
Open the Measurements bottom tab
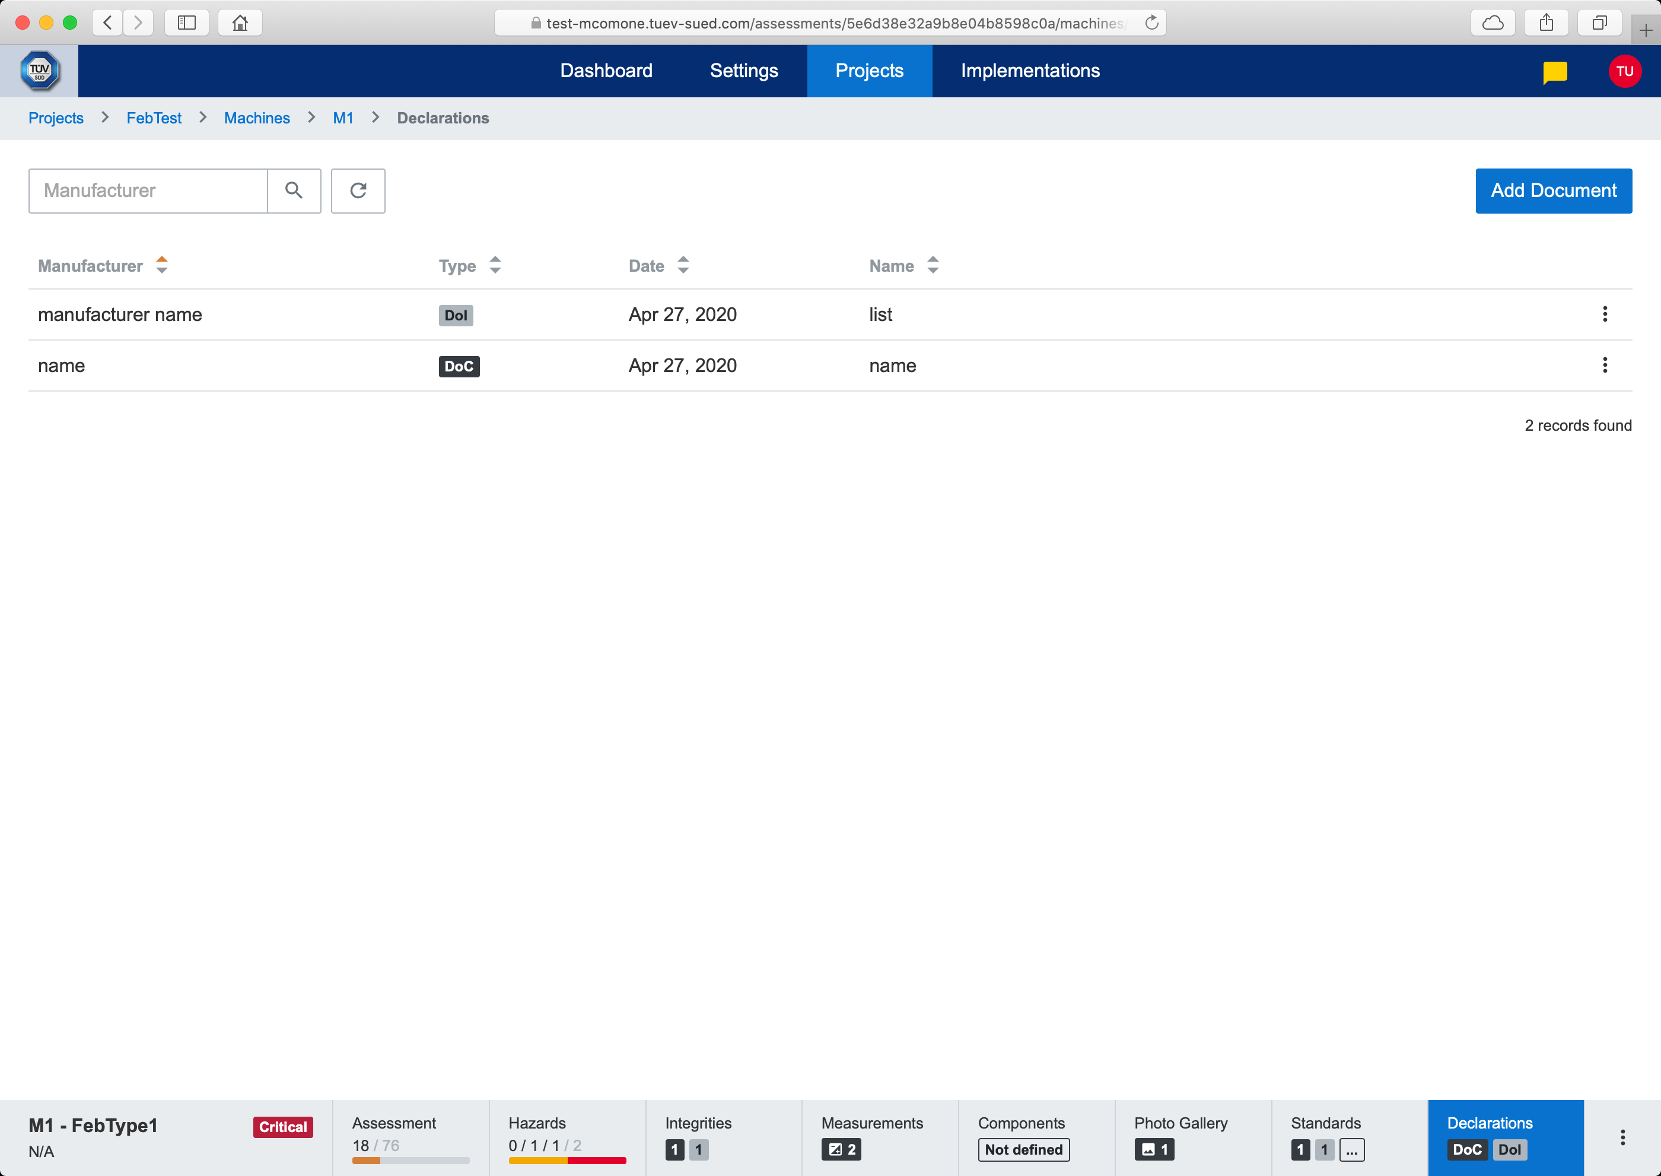(880, 1137)
